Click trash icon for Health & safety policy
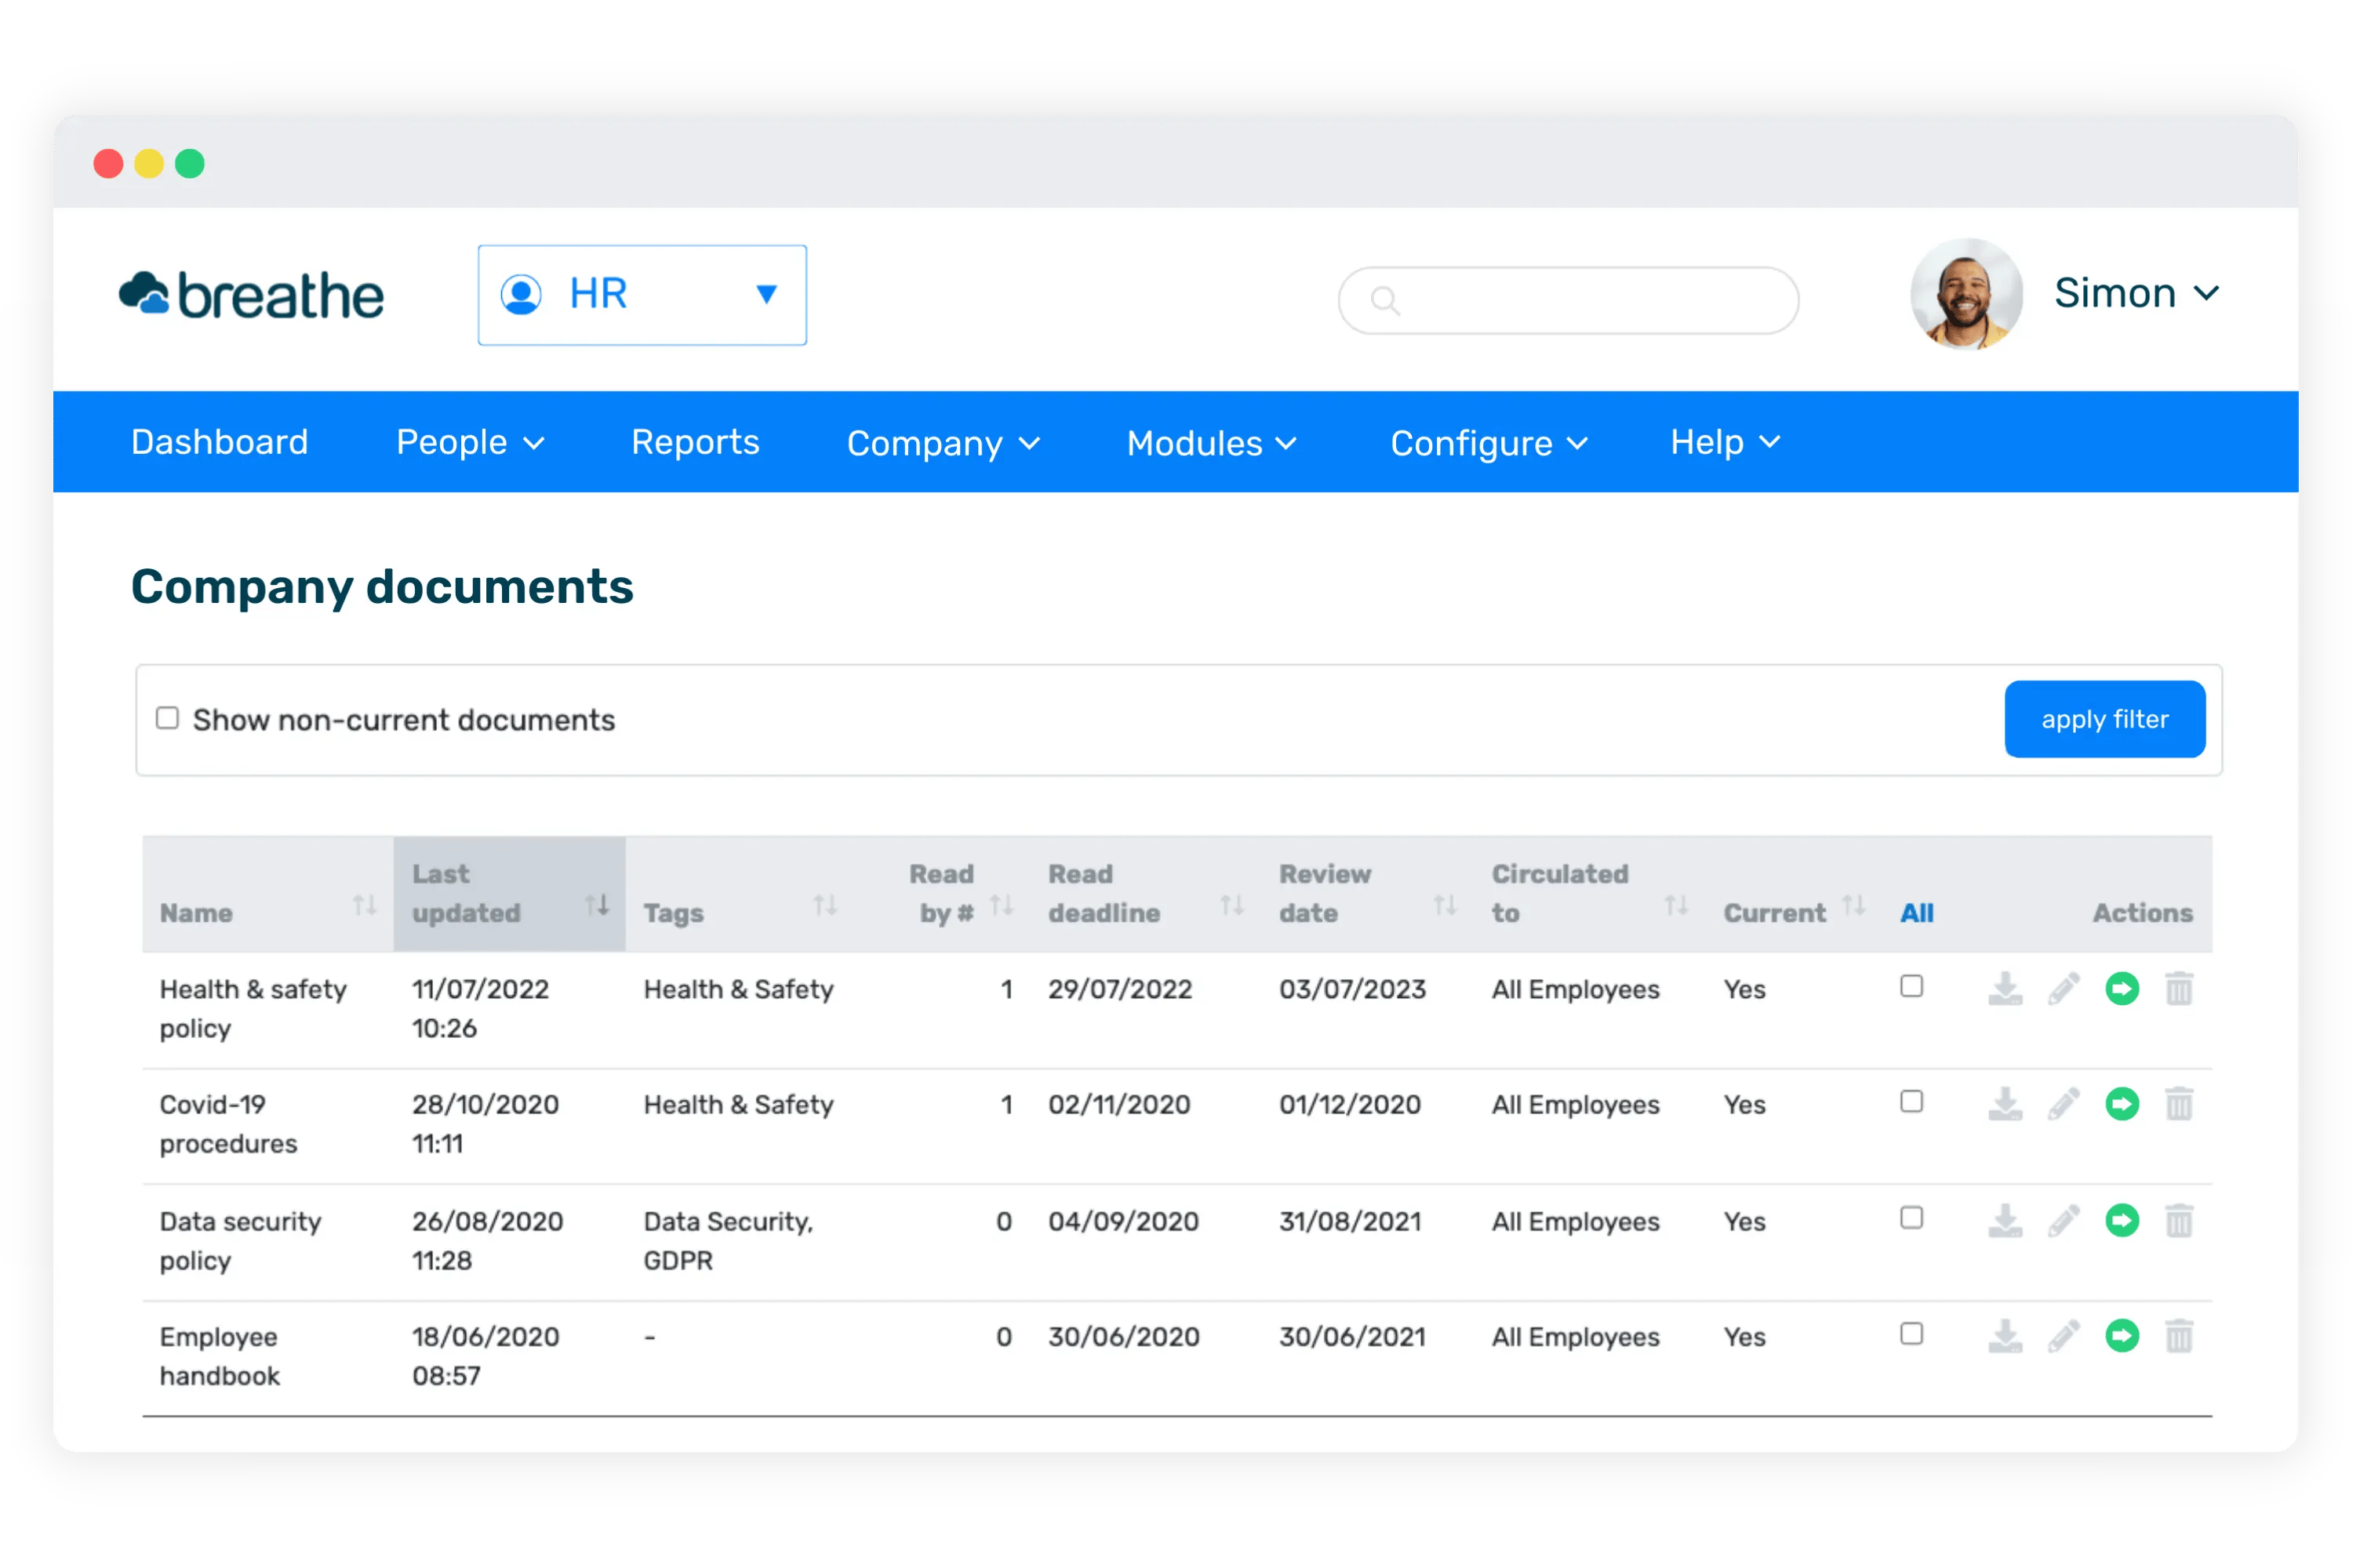The width and height of the screenshot is (2353, 1568). pos(2179,989)
